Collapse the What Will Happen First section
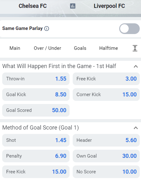This screenshot has height=179, width=141. 136,66
